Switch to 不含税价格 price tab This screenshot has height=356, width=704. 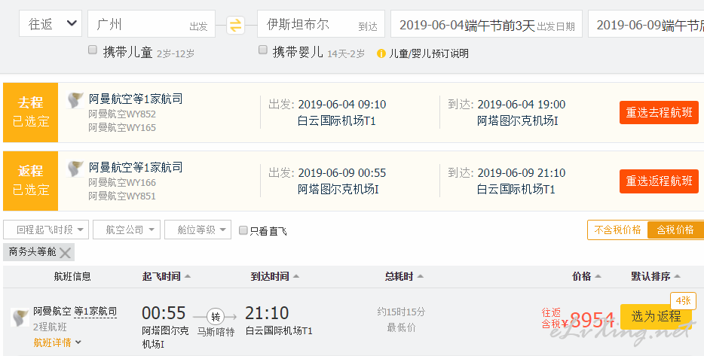pyautogui.click(x=617, y=230)
